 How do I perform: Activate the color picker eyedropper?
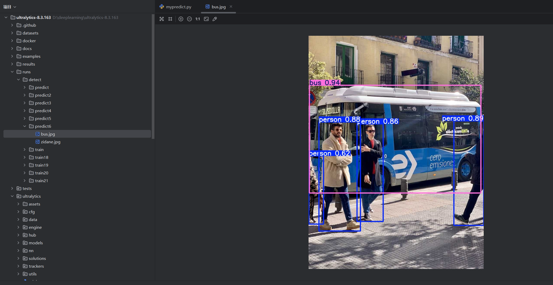(215, 19)
